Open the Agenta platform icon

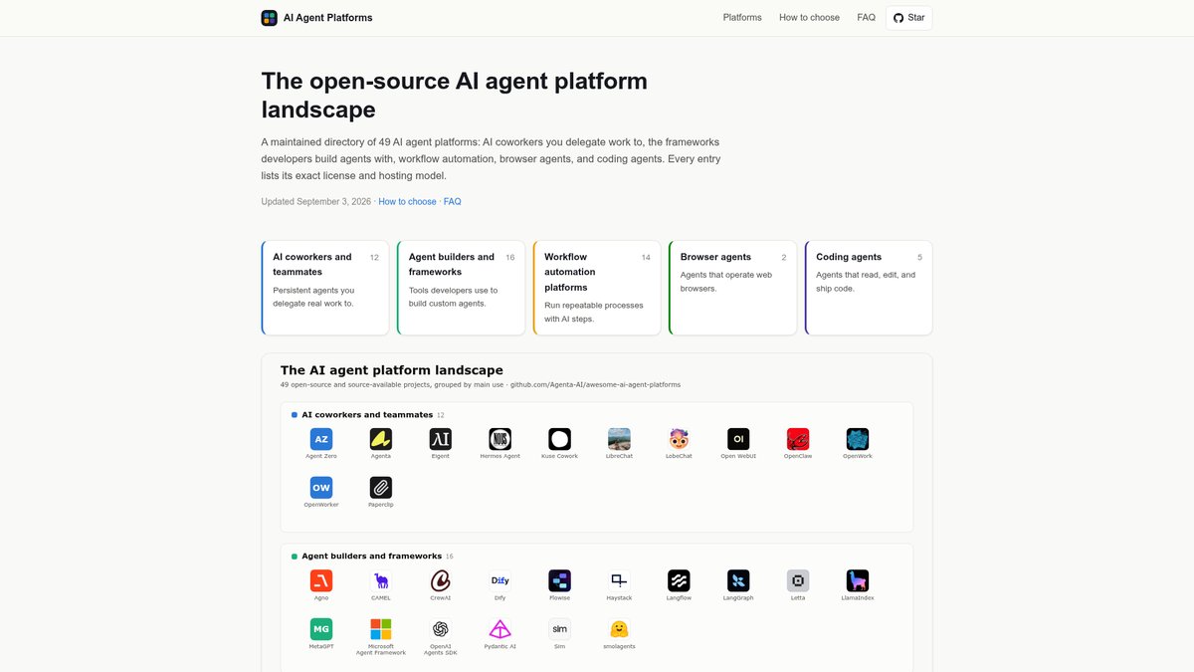(381, 439)
